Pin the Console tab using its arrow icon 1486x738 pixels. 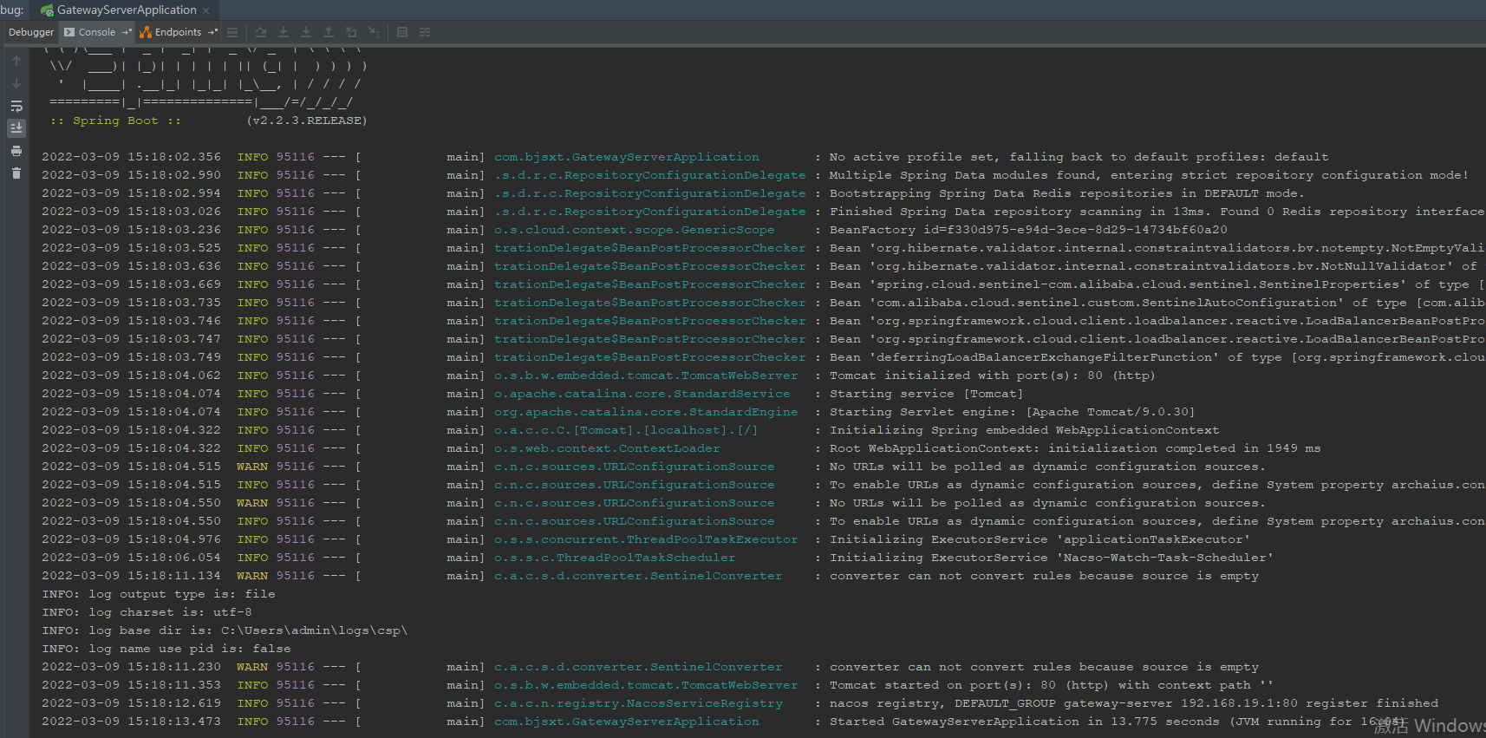point(127,32)
